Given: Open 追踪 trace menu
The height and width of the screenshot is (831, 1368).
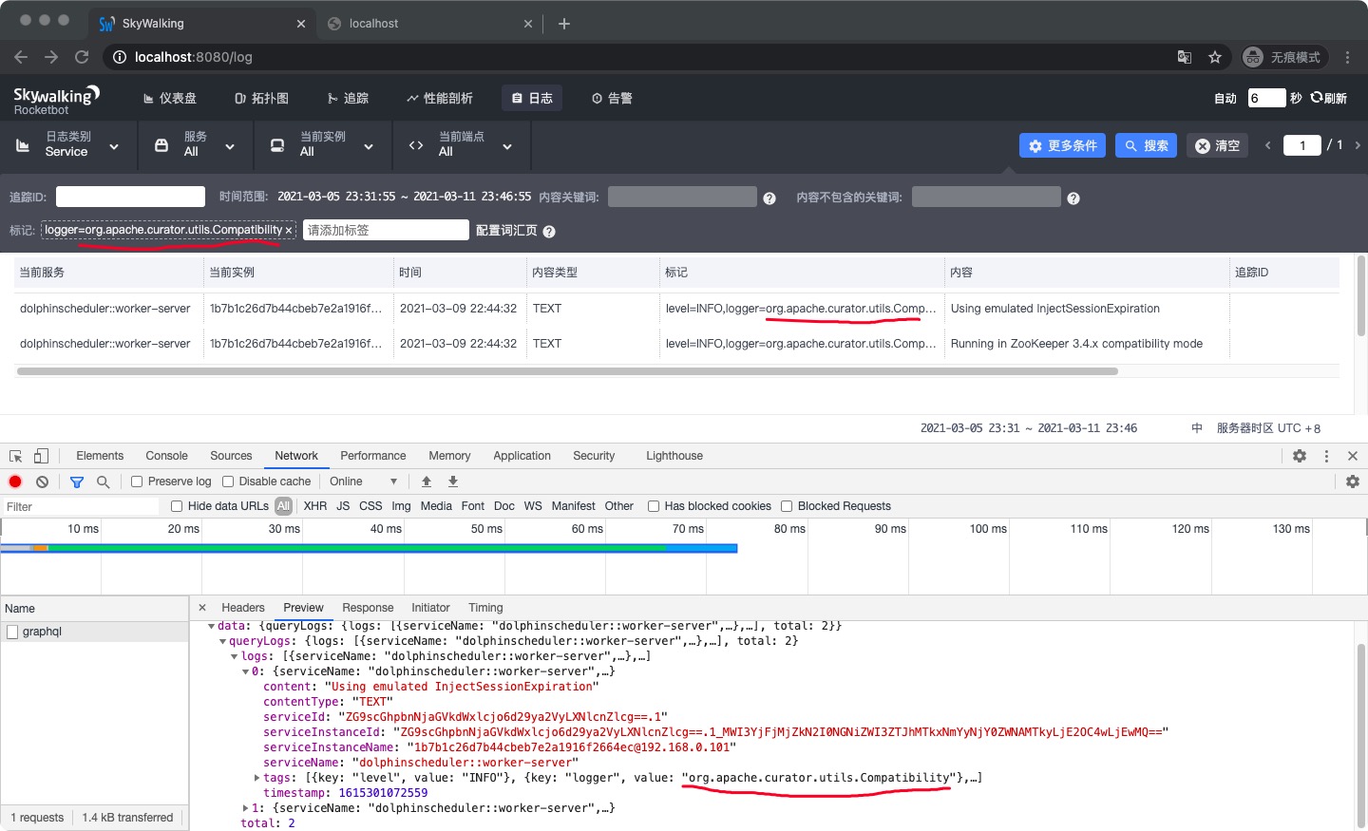Looking at the screenshot, I should click(348, 99).
